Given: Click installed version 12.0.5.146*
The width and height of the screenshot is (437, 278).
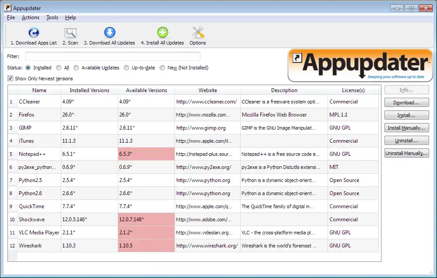Looking at the screenshot, I should pos(90,220).
